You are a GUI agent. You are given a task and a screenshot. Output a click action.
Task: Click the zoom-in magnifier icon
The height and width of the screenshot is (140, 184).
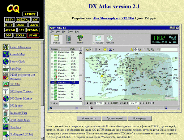(148, 50)
